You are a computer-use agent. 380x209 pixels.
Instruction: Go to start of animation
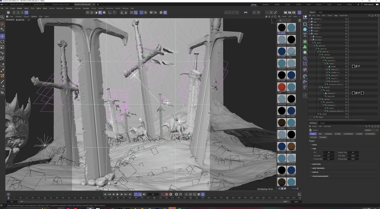click(105, 194)
